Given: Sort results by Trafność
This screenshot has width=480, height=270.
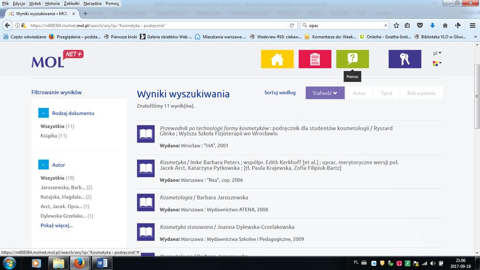Looking at the screenshot, I should tap(325, 93).
